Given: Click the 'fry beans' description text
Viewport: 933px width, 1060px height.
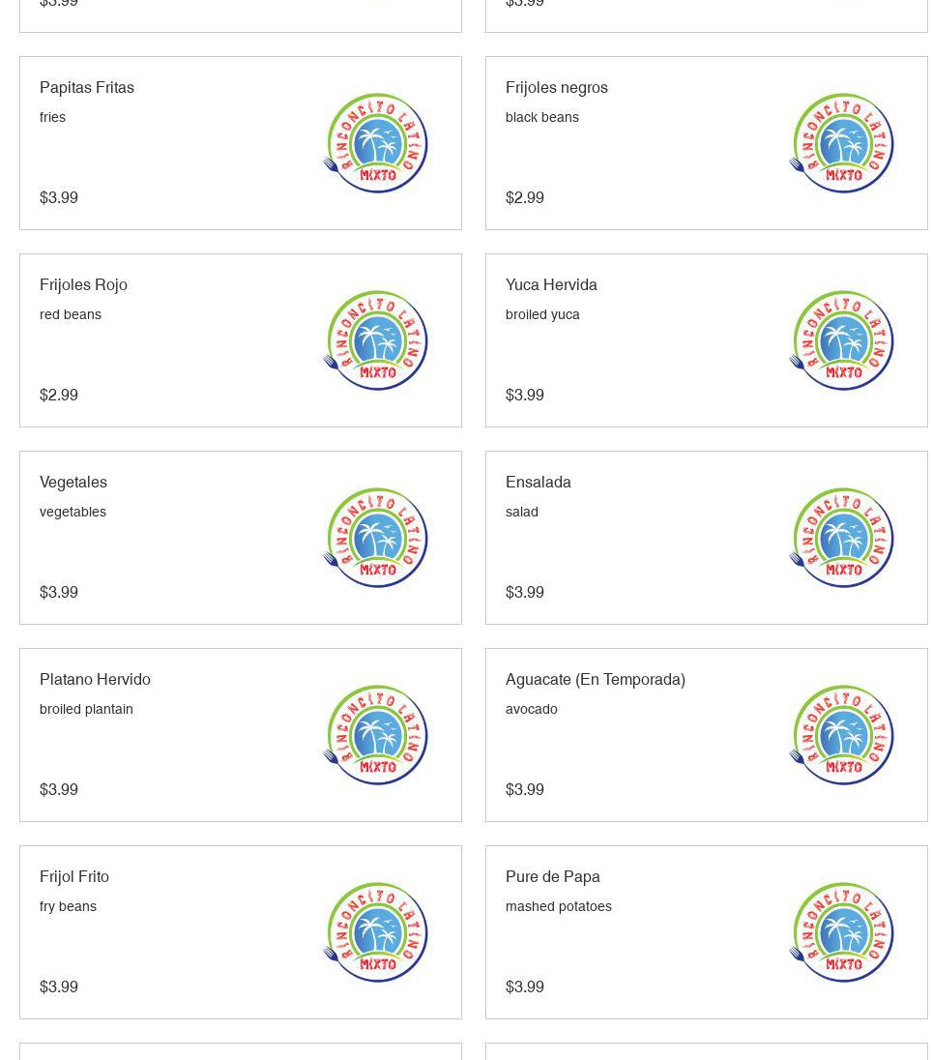Looking at the screenshot, I should 68,906.
